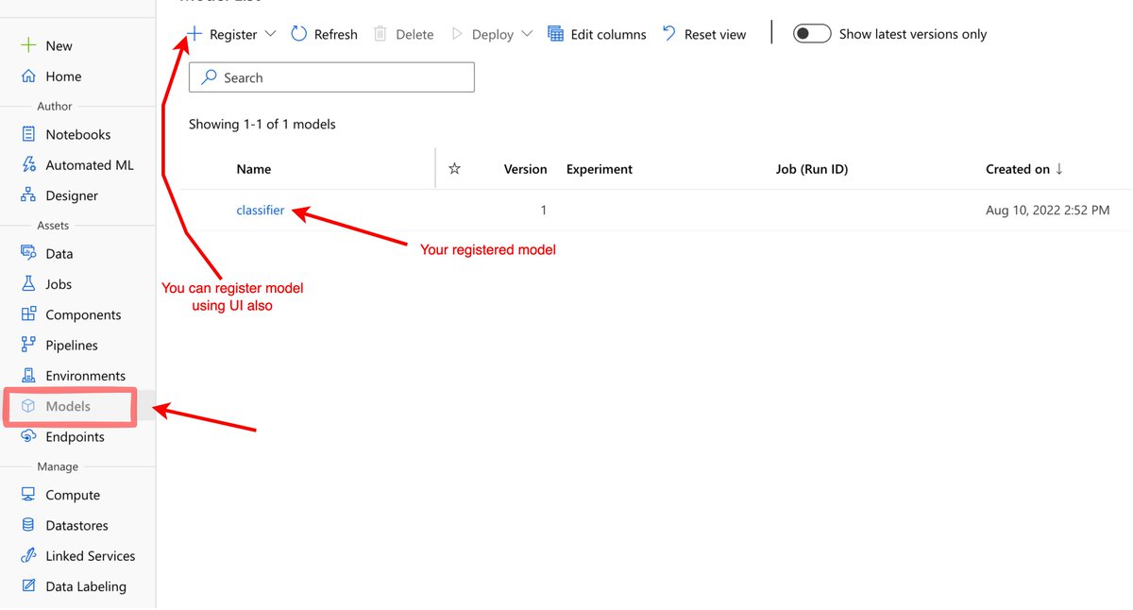The height and width of the screenshot is (610, 1133).
Task: Open Environments label in sidebar
Action: (x=86, y=375)
